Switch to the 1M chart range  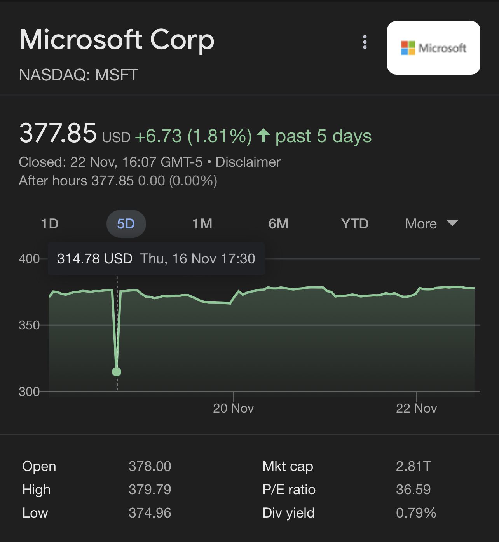[x=202, y=224]
